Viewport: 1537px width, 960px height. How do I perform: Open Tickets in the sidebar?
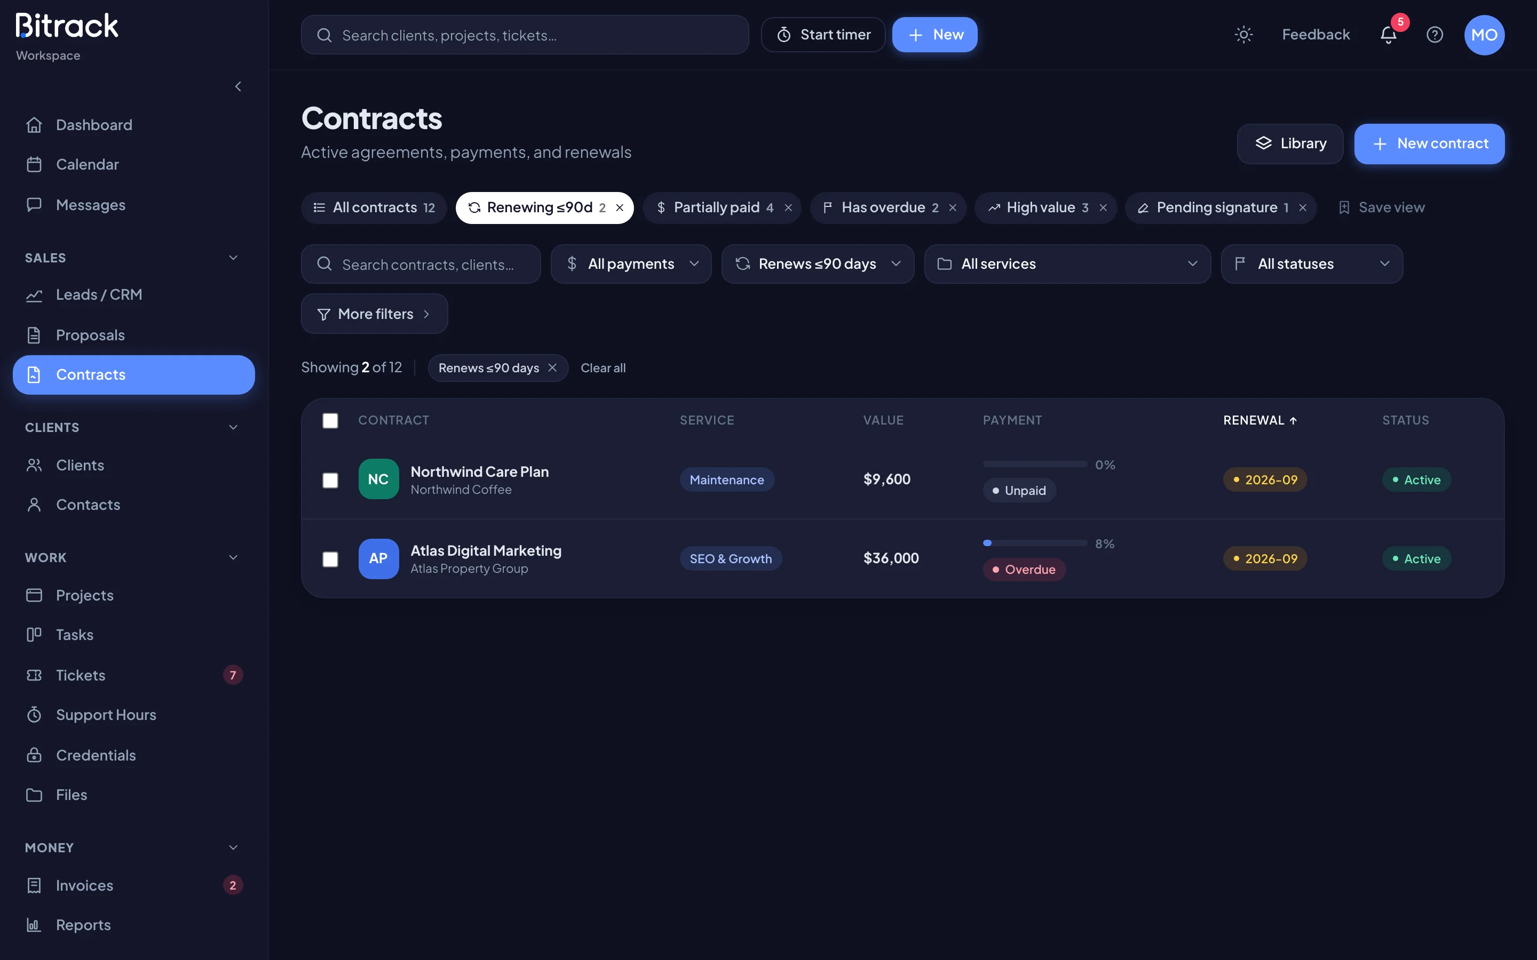pyautogui.click(x=133, y=675)
